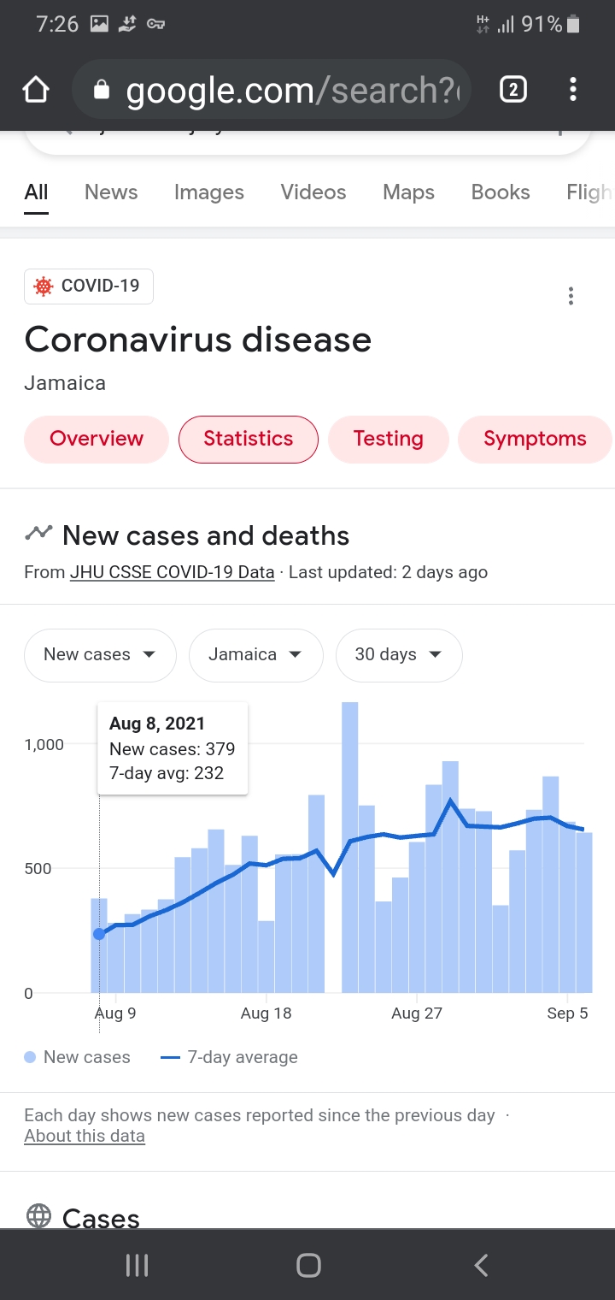This screenshot has height=1300, width=615.
Task: Open the About this data link
Action: [x=85, y=1137]
